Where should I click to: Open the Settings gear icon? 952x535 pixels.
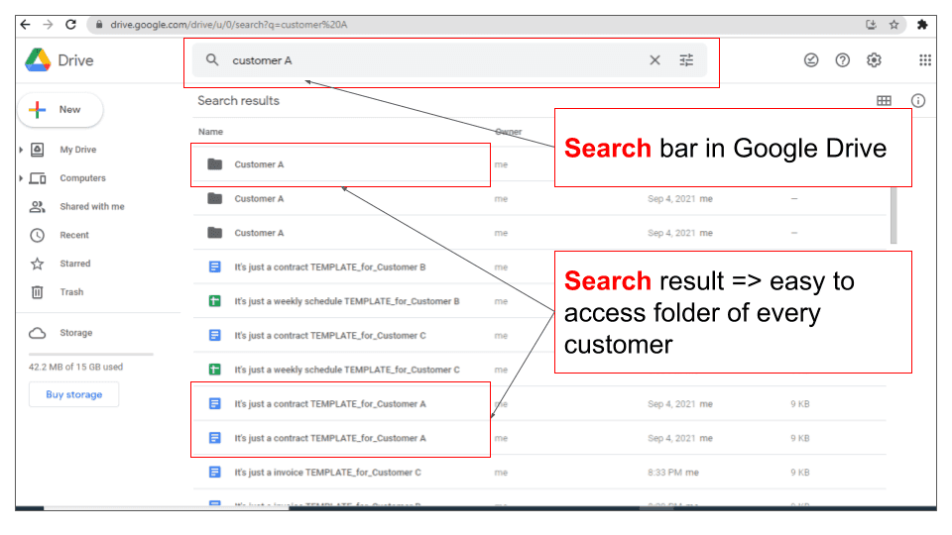(x=874, y=60)
